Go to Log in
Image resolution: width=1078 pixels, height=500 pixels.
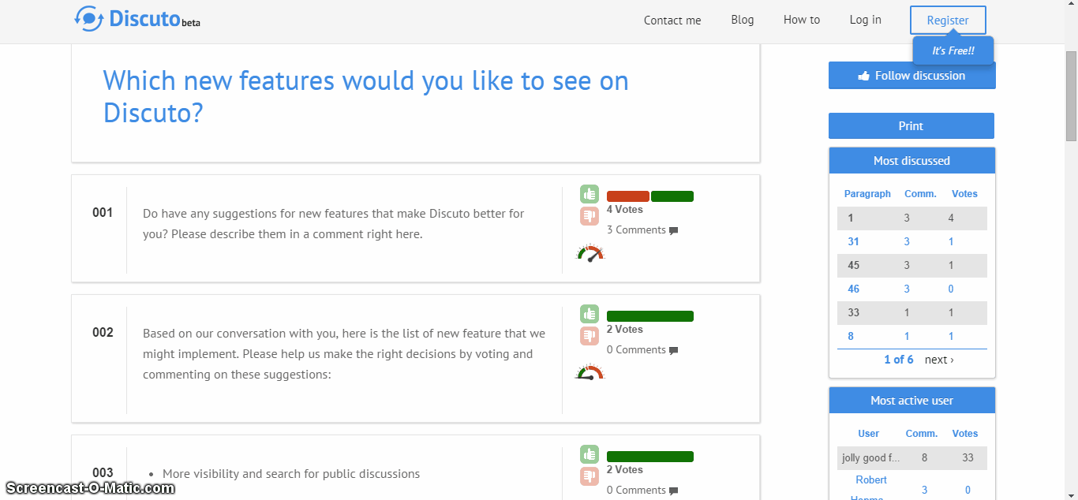point(866,20)
